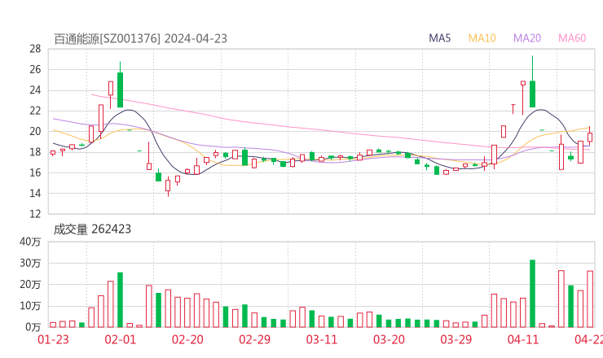Select the 03-29 date axis label

pyautogui.click(x=456, y=339)
